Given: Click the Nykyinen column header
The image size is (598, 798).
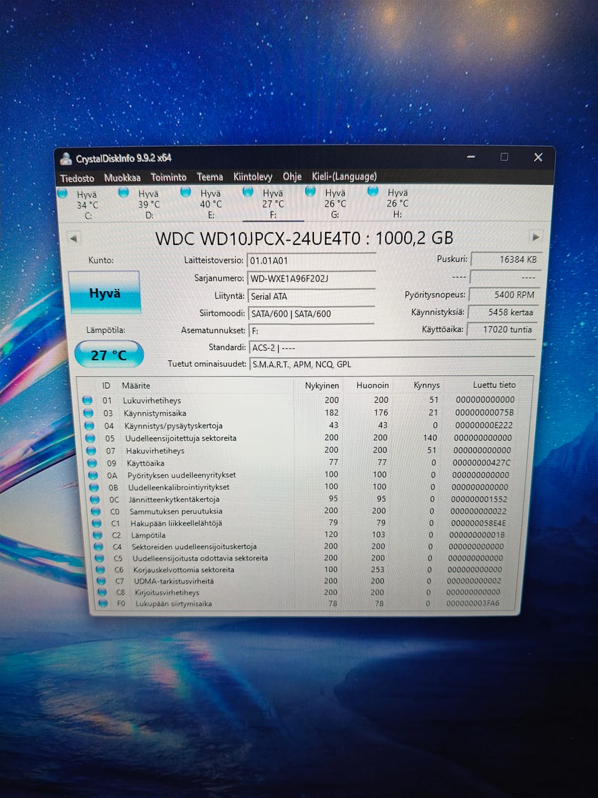Looking at the screenshot, I should click(x=322, y=385).
